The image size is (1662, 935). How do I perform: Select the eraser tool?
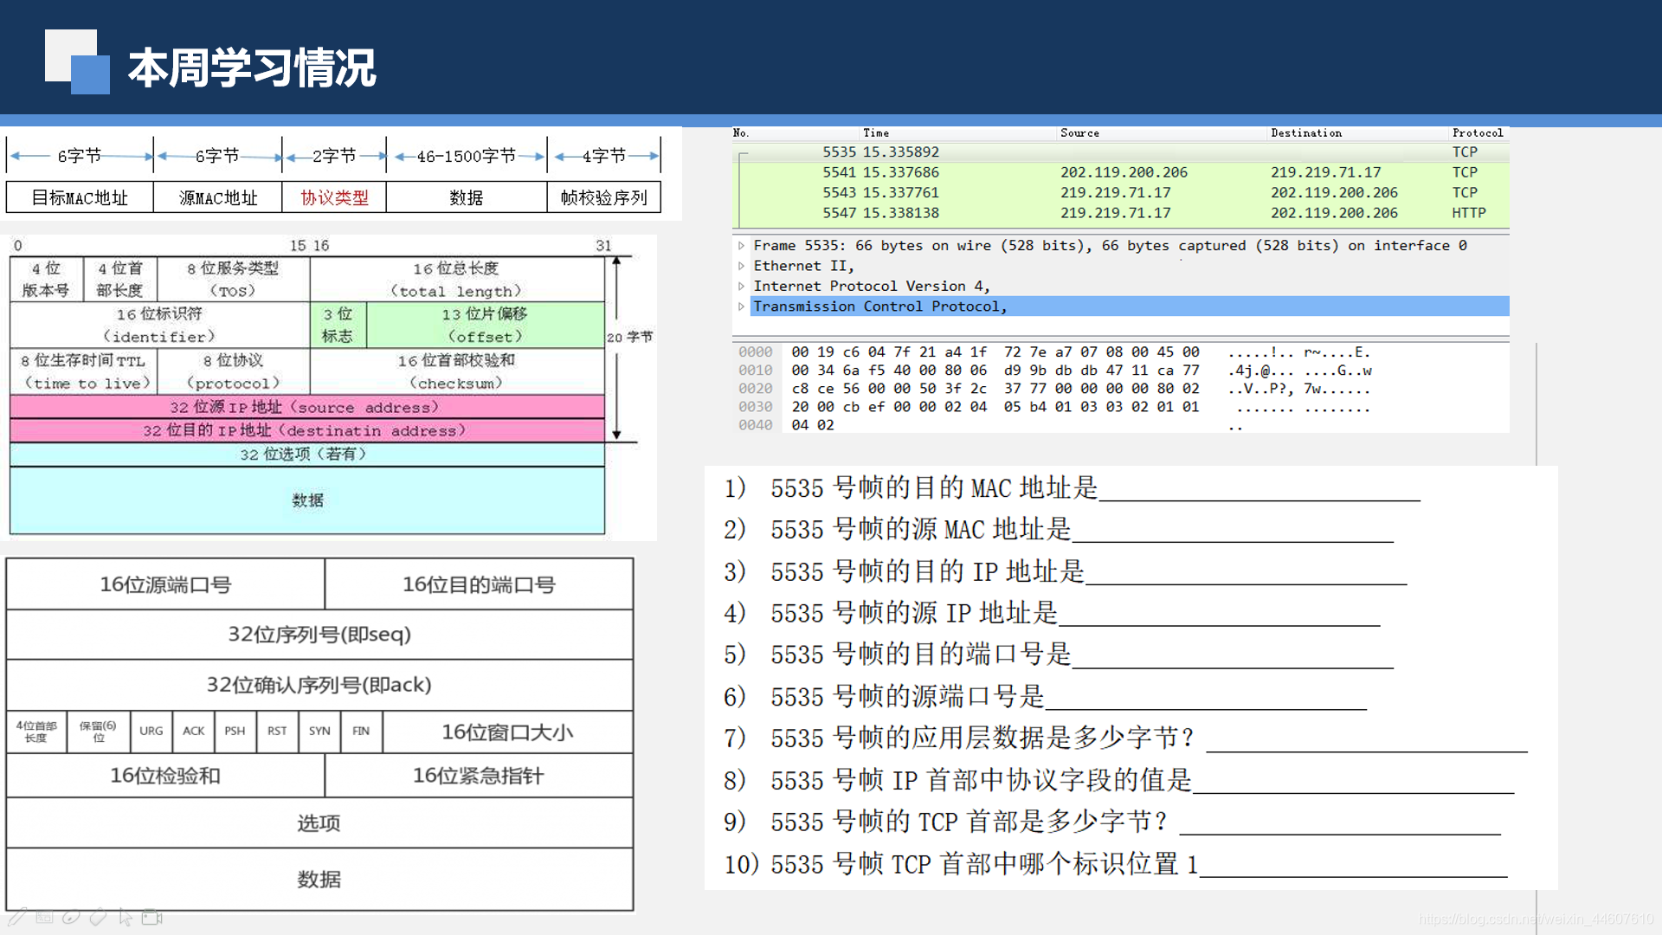99,917
